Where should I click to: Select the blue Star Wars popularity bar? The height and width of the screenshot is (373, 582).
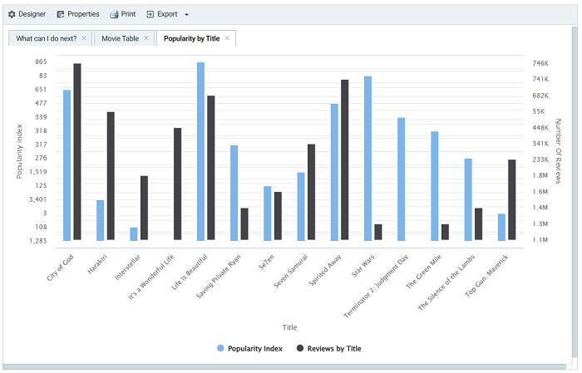(x=367, y=158)
